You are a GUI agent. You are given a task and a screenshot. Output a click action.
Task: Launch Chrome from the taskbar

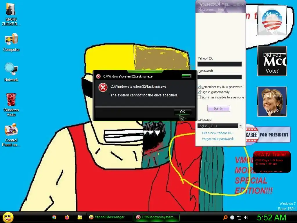(x=54, y=217)
